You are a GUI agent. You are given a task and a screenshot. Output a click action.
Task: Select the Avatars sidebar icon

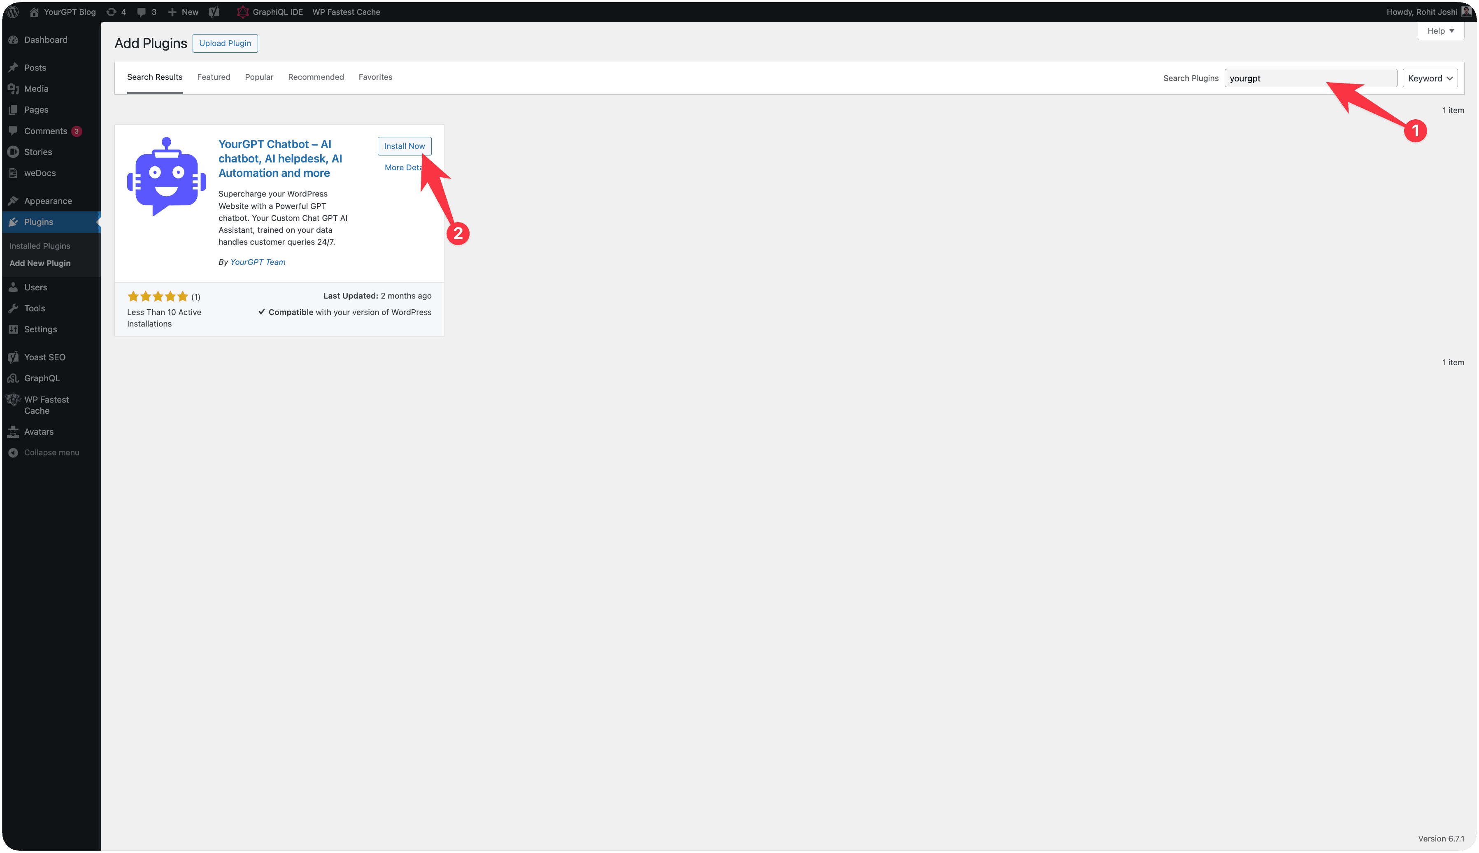tap(14, 432)
